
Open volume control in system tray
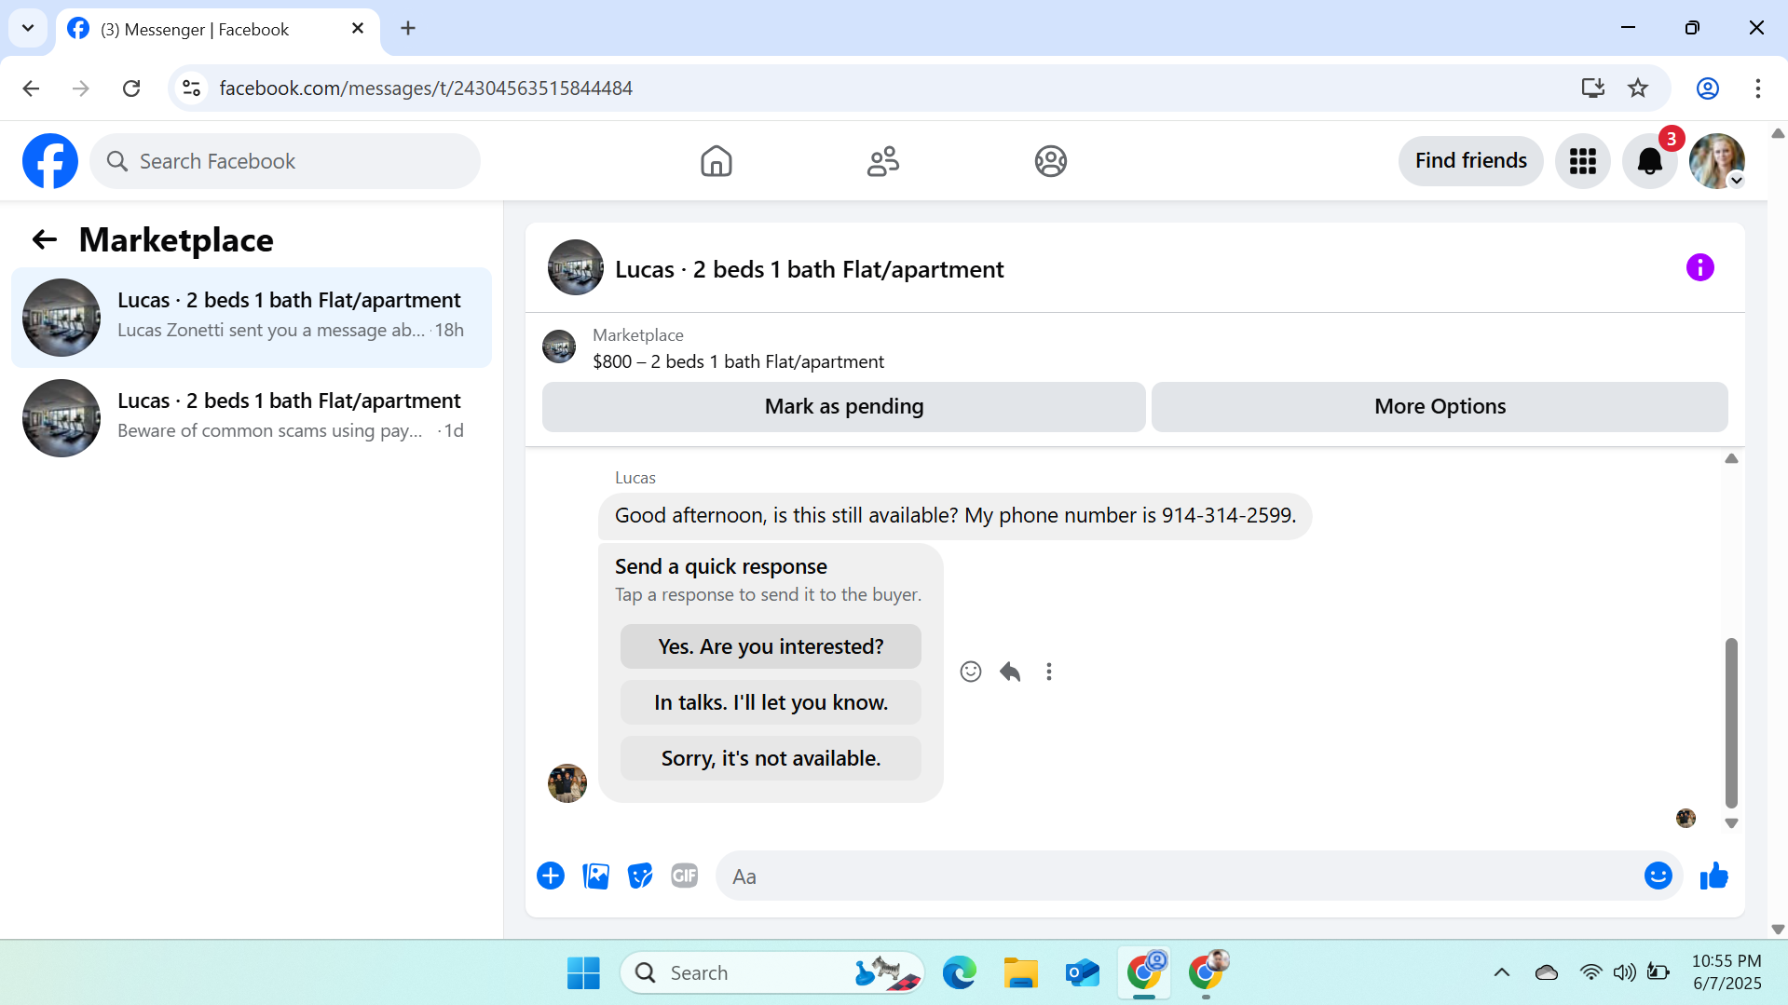tap(1624, 972)
